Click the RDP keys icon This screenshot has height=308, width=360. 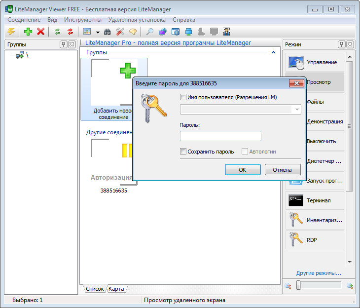point(296,239)
